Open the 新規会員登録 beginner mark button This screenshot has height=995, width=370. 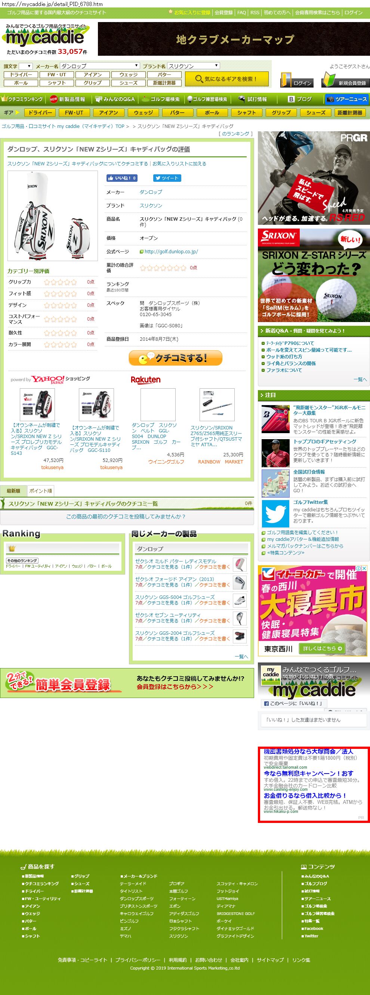[x=345, y=80]
